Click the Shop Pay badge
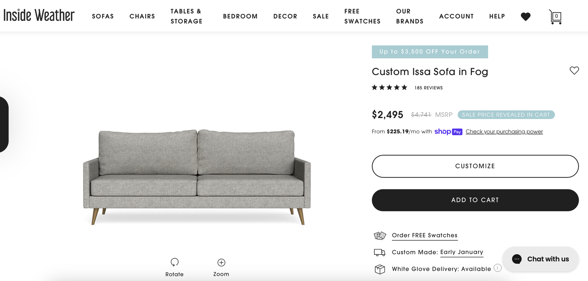 [448, 131]
